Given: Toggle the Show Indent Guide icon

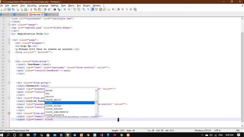Looking at the screenshot, I should [92, 10].
